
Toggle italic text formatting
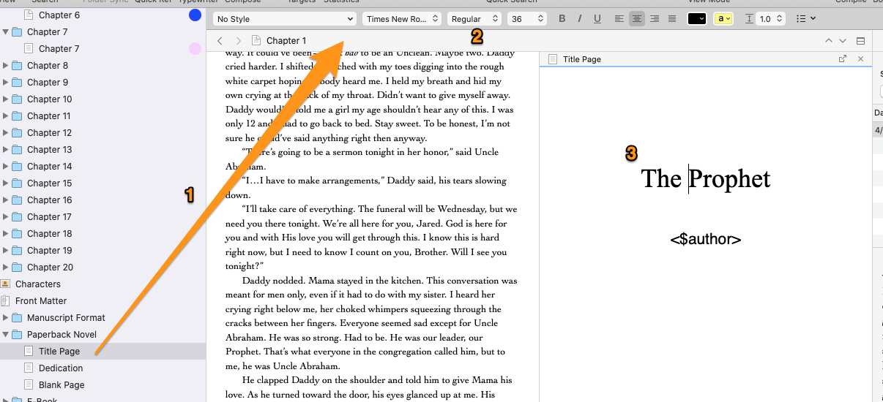tap(579, 19)
